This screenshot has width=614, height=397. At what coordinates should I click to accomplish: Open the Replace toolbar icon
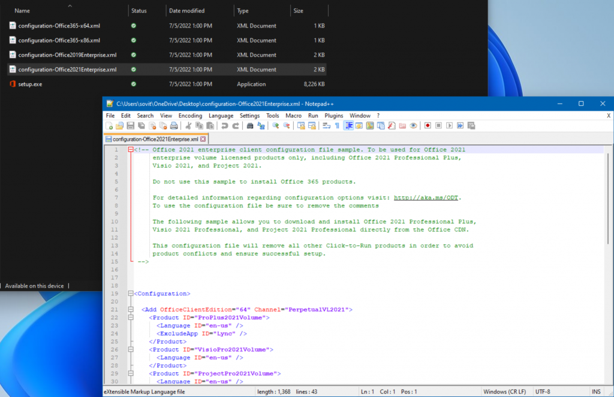tap(261, 126)
